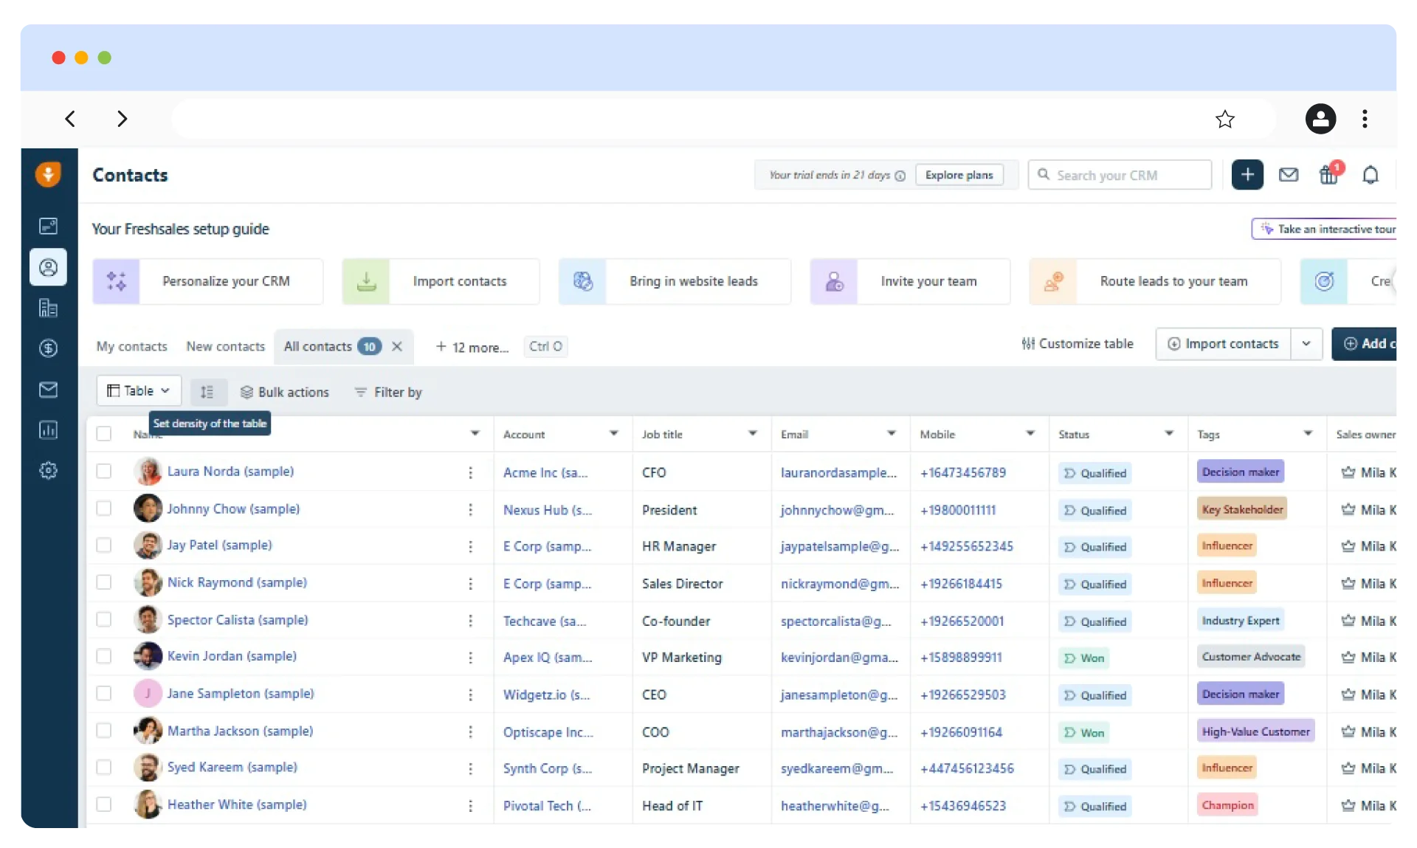1417x848 pixels.
Task: Expand the Import contacts dropdown chevron
Action: 1306,344
